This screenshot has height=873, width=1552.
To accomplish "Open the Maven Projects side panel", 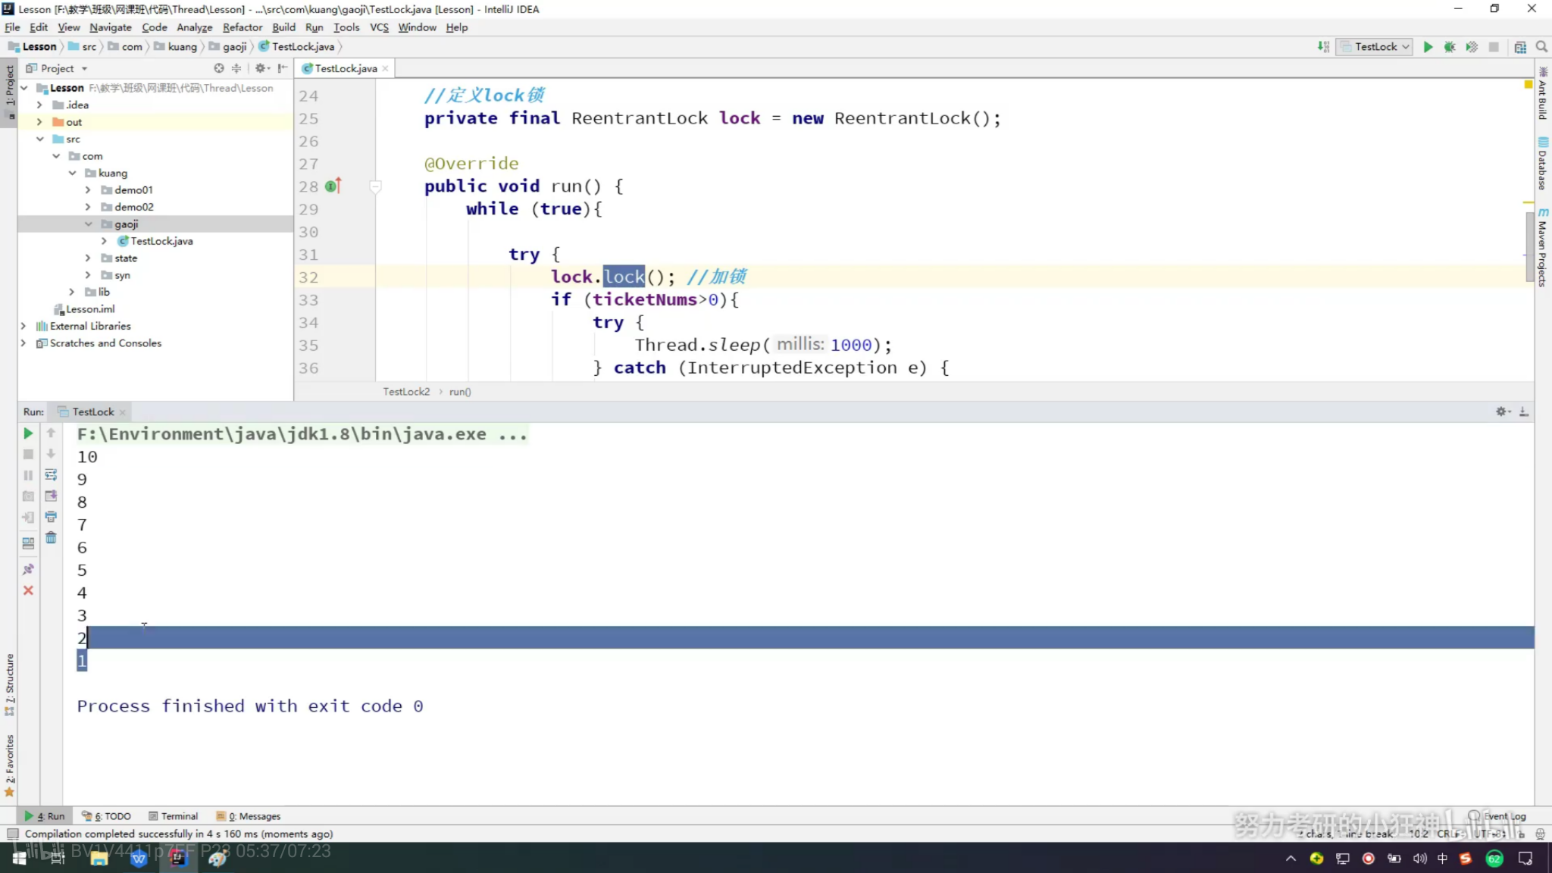I will [x=1543, y=248].
